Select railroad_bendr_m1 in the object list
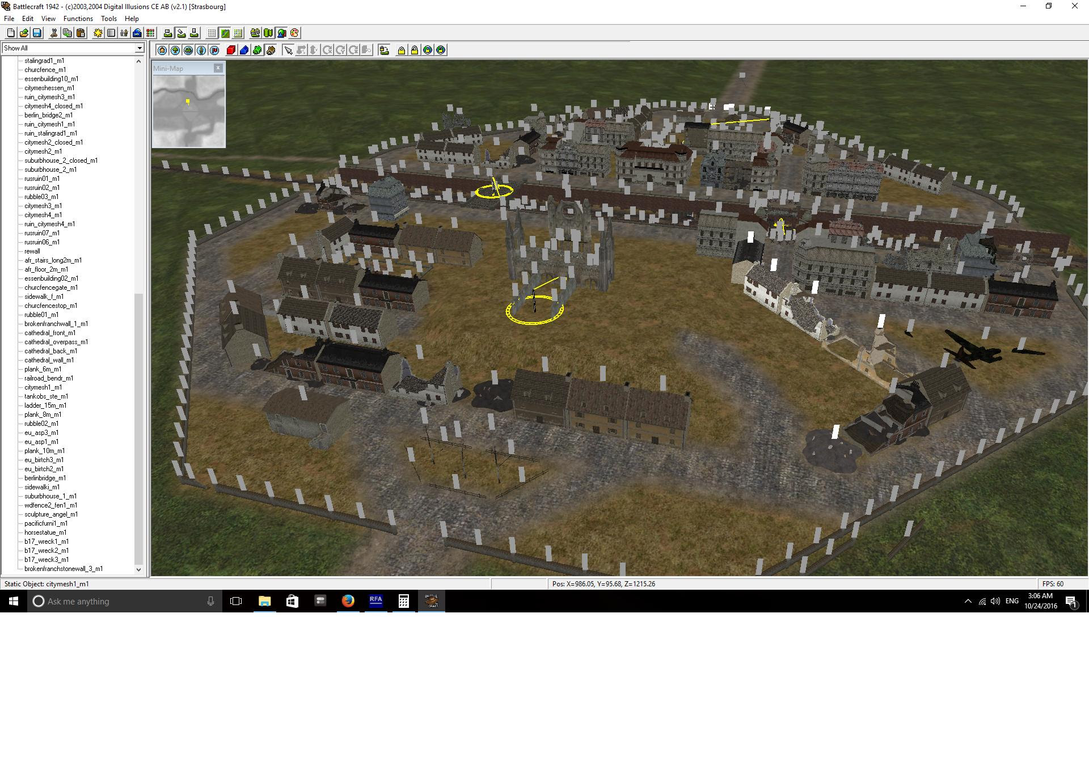The height and width of the screenshot is (774, 1089). 49,378
